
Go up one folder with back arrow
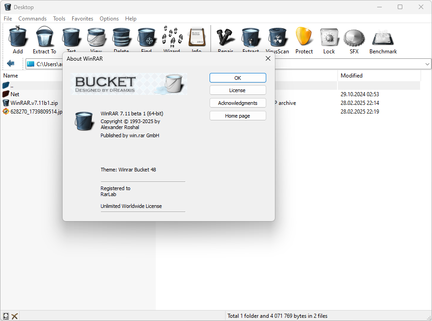(11, 63)
